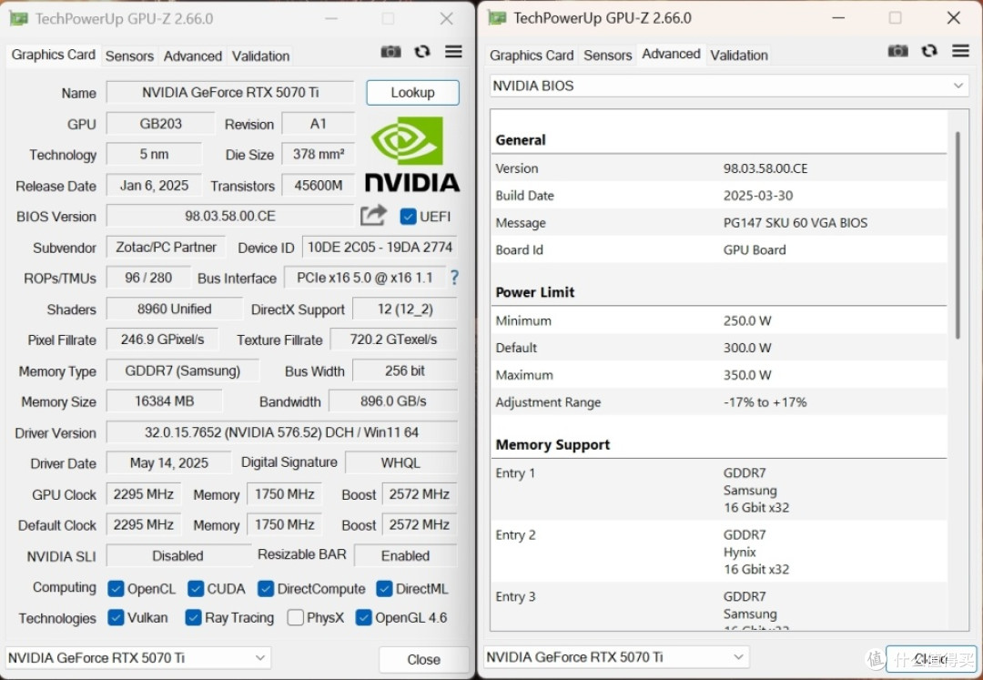The width and height of the screenshot is (983, 680).
Task: Click PG147 SKU 60 VGA BIOS message
Action: [x=796, y=223]
